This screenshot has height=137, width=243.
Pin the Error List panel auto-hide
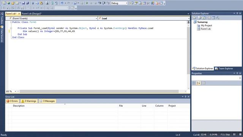click(x=186, y=97)
